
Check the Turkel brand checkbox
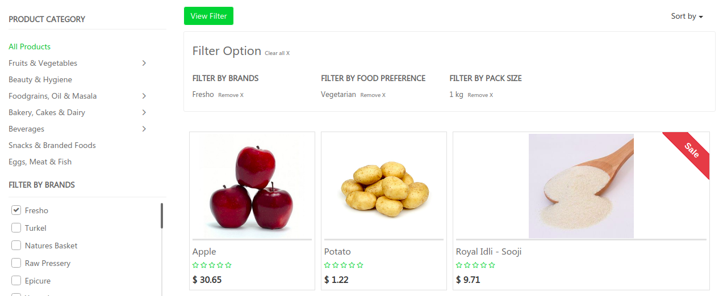tap(16, 228)
